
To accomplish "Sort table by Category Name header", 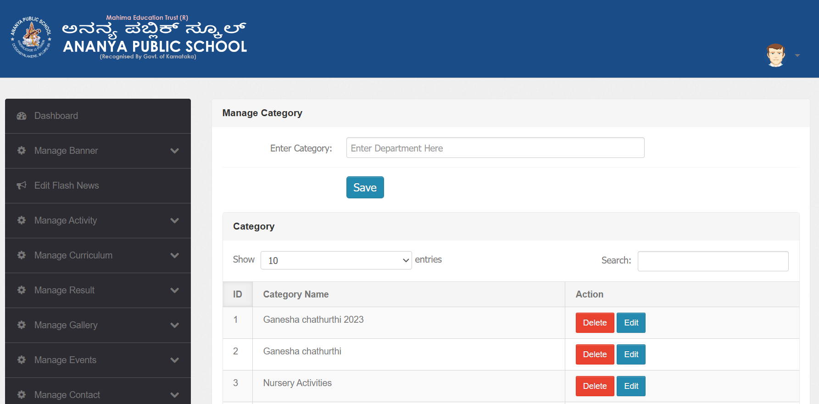I will click(295, 294).
